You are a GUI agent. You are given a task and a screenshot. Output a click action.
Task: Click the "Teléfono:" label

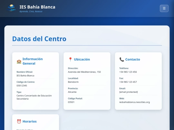pos(124,68)
